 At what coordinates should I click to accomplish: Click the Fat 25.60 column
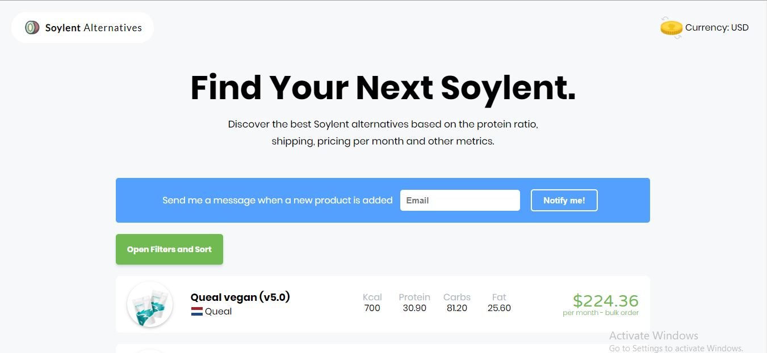point(499,303)
